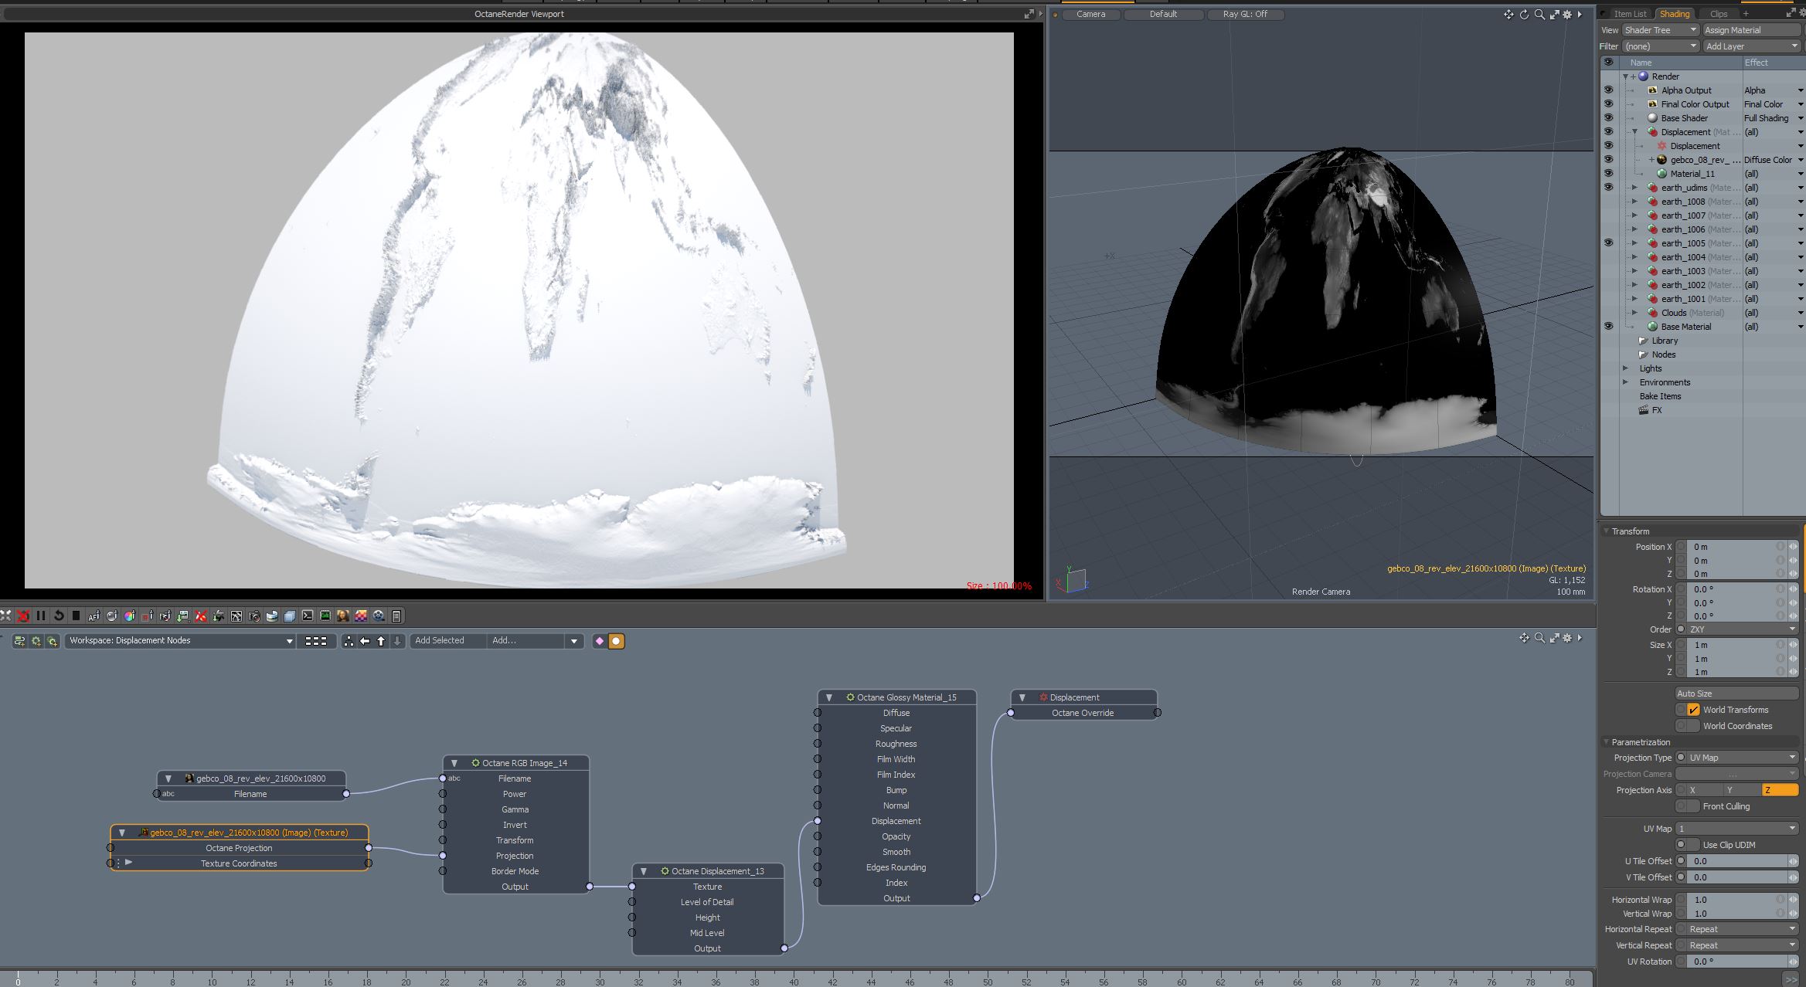Click the camera snapshot icon in Octane toolbar
This screenshot has height=987, width=1806.
click(254, 616)
